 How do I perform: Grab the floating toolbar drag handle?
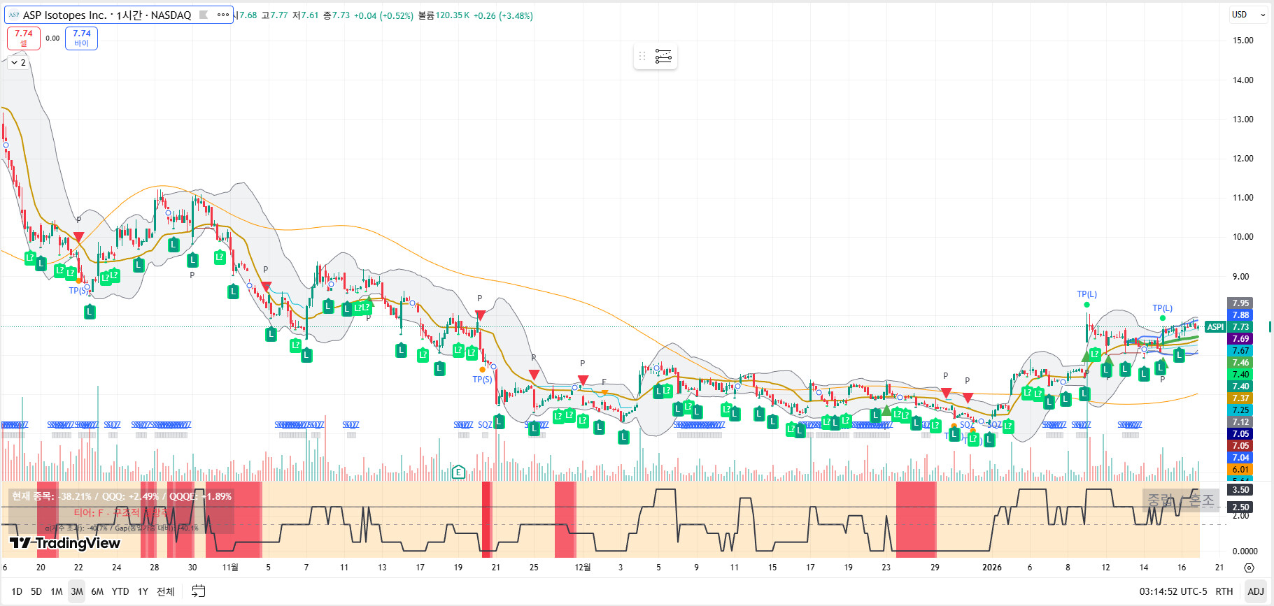click(x=642, y=56)
